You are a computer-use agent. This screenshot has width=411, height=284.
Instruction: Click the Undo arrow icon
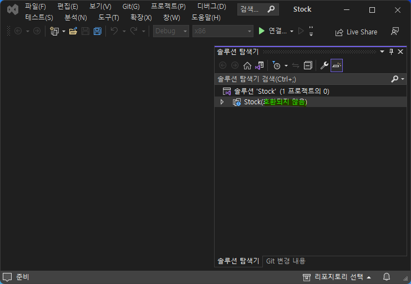click(114, 31)
